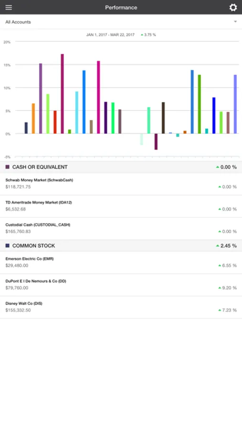The width and height of the screenshot is (242, 430).
Task: Tap the lavender bar at chart's right edge
Action: click(x=235, y=104)
